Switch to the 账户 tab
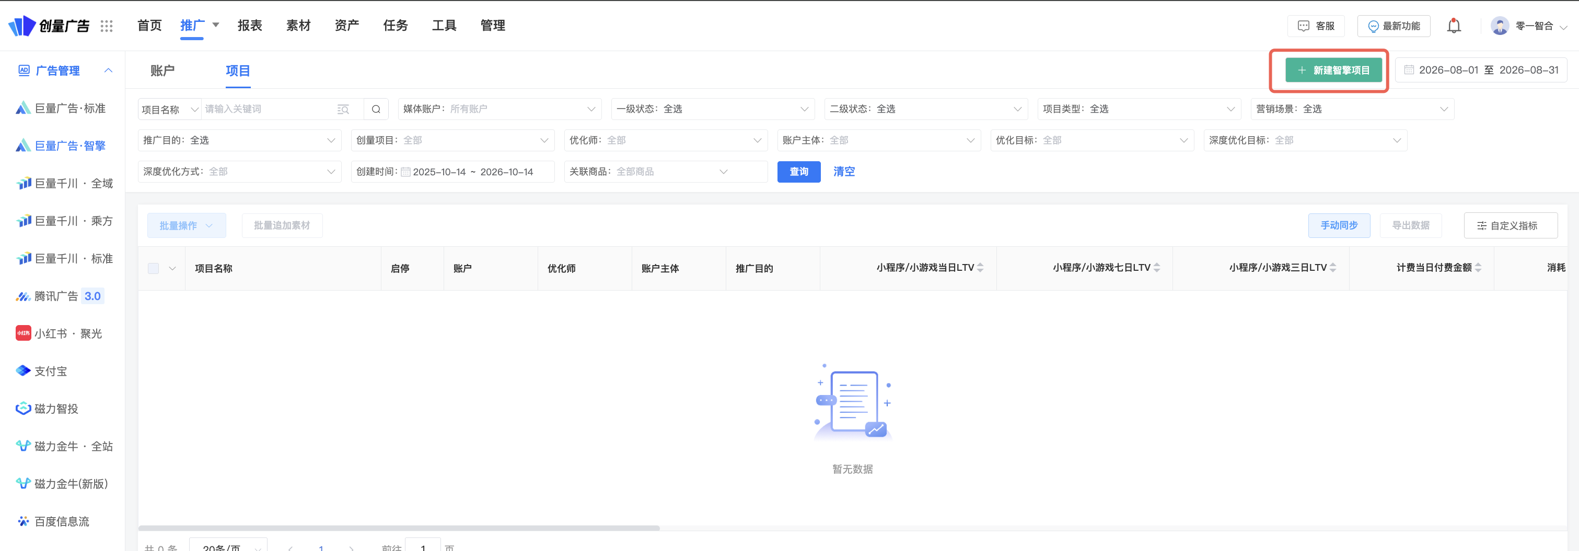This screenshot has height=551, width=1579. [162, 70]
